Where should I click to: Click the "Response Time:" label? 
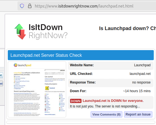(83, 82)
